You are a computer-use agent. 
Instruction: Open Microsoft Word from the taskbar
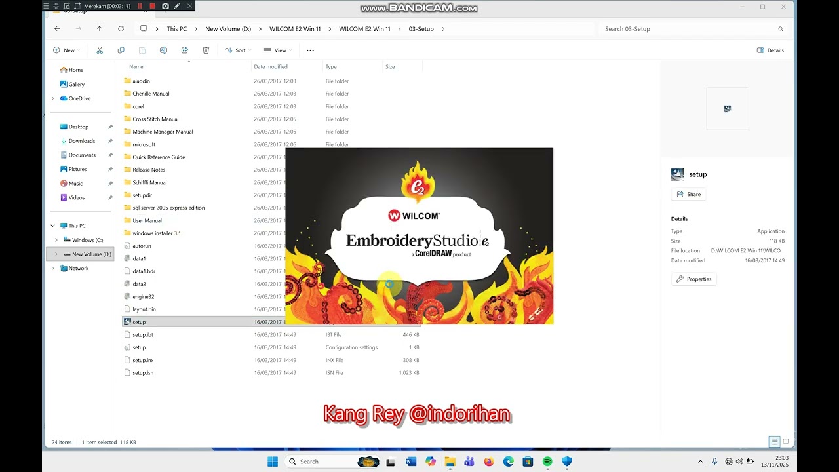(411, 462)
